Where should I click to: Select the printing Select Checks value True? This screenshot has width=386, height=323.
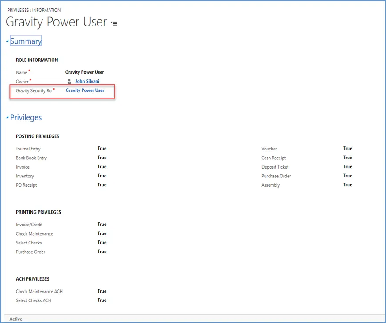[x=102, y=243]
